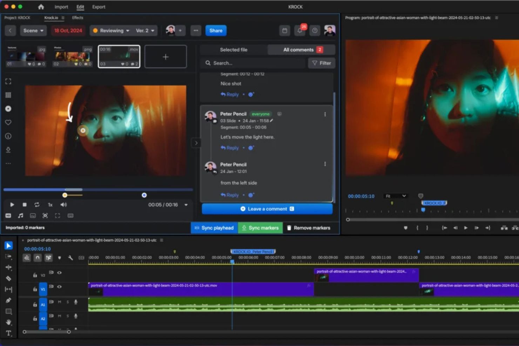Toggle V1 track output eye icon
This screenshot has width=519, height=346.
point(59,287)
